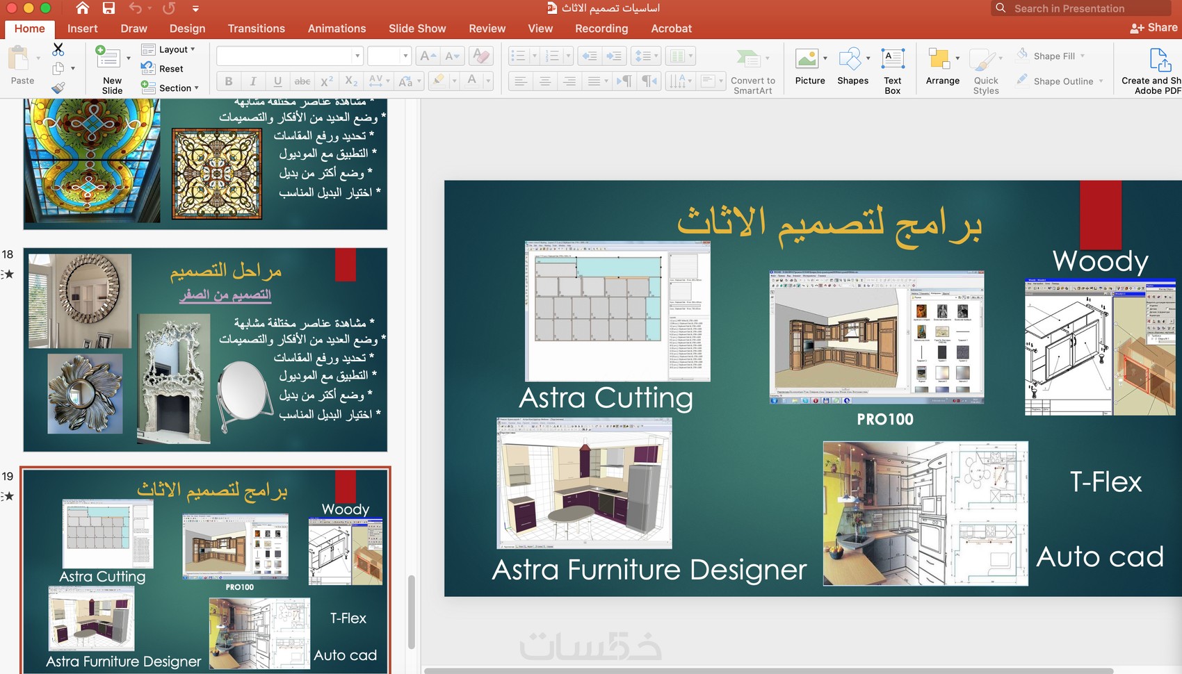Click Convert to SmartArt
1182x674 pixels.
click(751, 66)
